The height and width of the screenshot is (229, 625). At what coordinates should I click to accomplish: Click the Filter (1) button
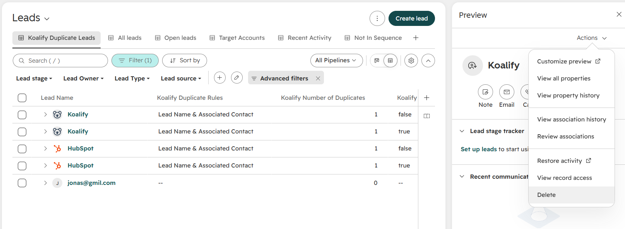tap(135, 60)
